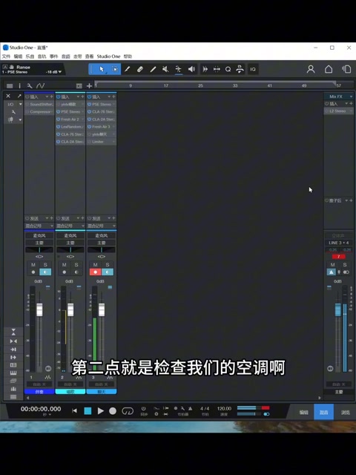
Task: Detach the mixer console
Action: 19,96
